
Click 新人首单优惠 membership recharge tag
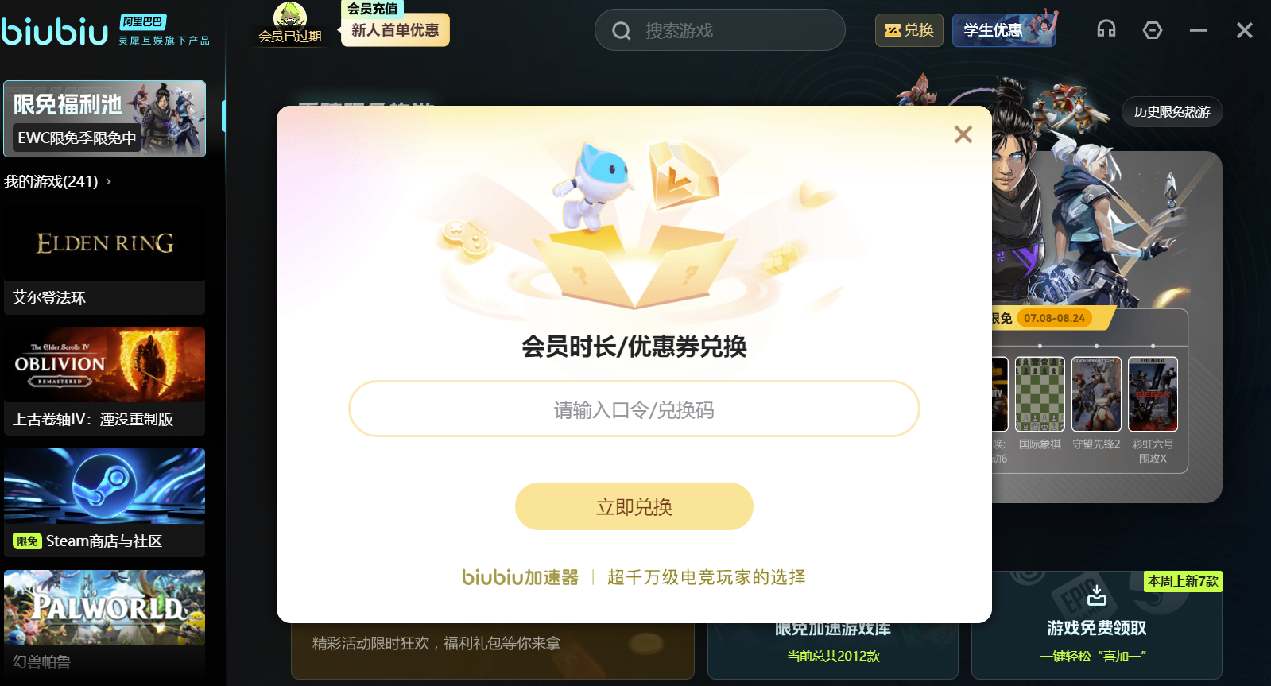(x=395, y=30)
